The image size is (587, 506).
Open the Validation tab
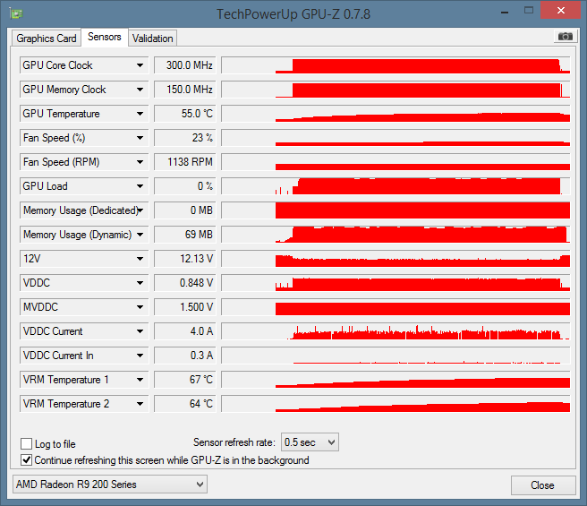[x=152, y=39]
